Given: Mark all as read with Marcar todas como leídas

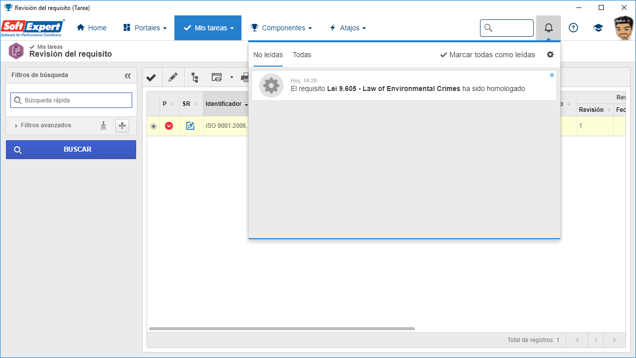Looking at the screenshot, I should [487, 55].
